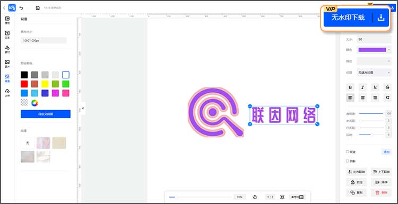Pick the magenta background swatch
This screenshot has height=204, width=398.
(x=55, y=93)
